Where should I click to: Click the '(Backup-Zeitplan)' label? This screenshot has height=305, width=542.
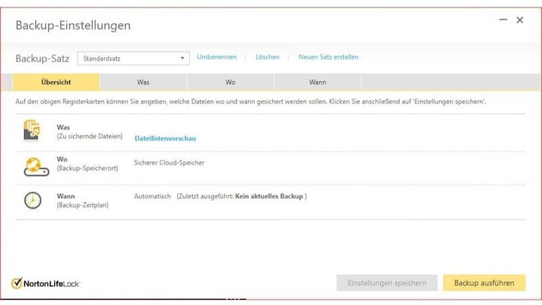[x=83, y=205]
